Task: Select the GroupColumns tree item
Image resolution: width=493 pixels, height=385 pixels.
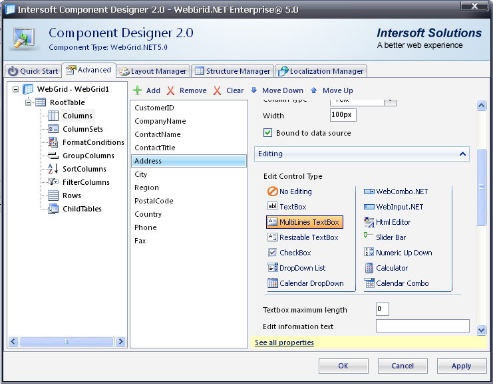Action: tap(88, 156)
